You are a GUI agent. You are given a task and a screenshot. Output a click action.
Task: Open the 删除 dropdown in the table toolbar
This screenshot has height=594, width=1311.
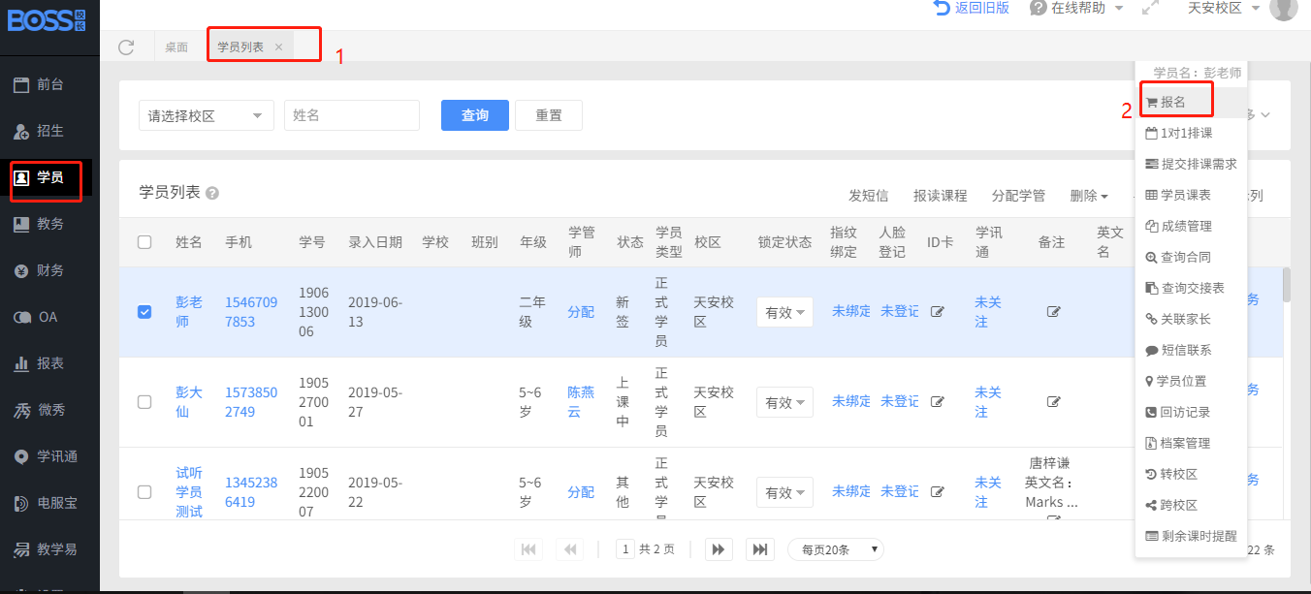click(1089, 196)
